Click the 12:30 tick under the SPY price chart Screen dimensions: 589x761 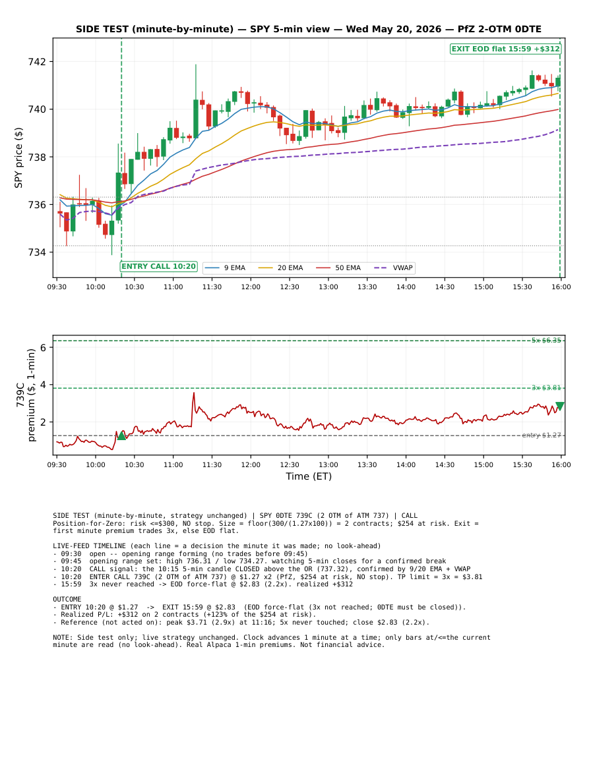pos(290,287)
